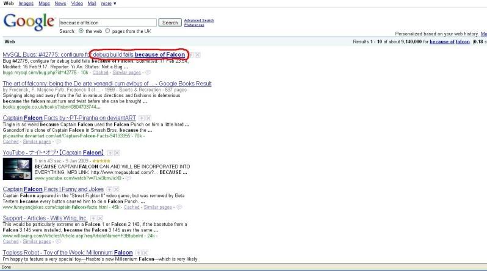Open 'The art of falconry' Google Books result
The width and height of the screenshot is (487, 271).
click(x=107, y=84)
